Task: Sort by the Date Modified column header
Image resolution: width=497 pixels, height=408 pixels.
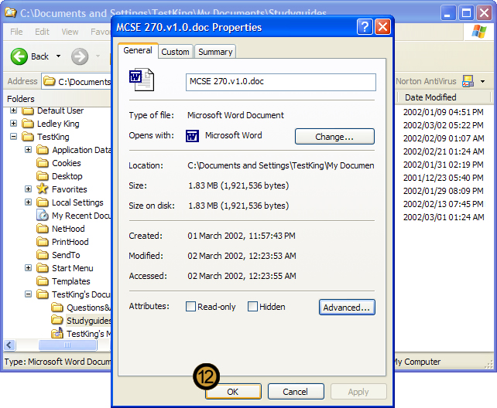Action: tap(444, 97)
